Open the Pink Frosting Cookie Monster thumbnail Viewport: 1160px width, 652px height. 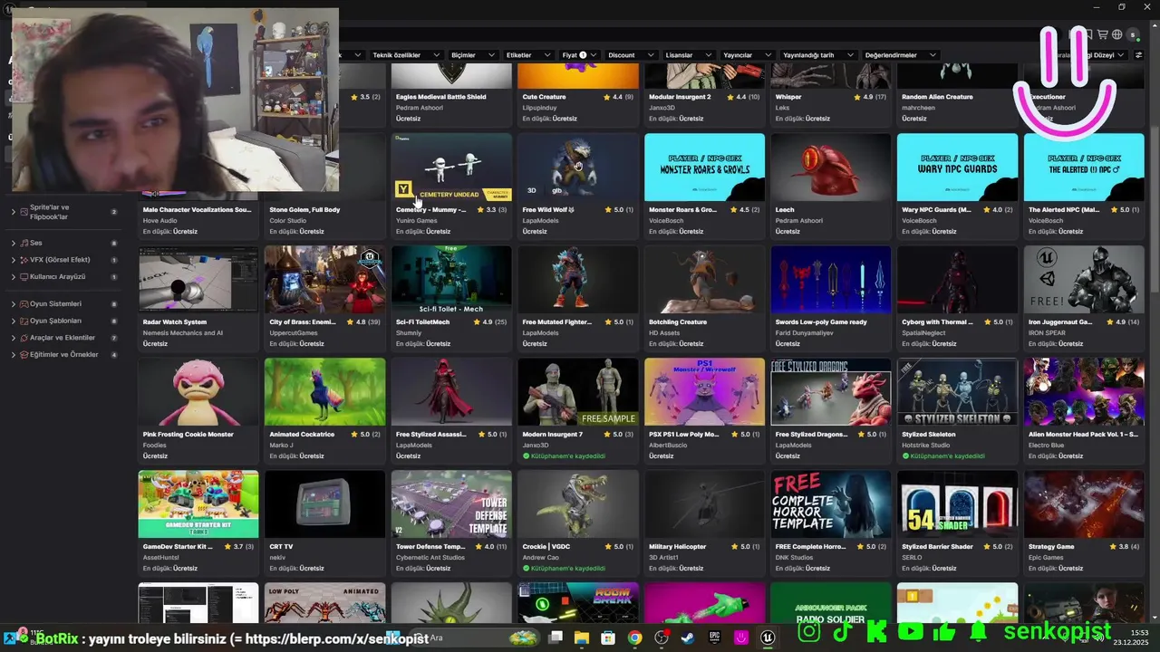click(198, 392)
